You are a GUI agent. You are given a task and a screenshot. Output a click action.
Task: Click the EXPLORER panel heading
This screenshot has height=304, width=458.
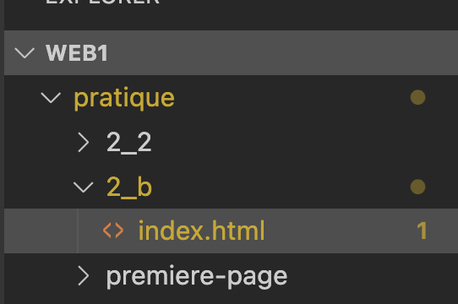[x=102, y=2]
